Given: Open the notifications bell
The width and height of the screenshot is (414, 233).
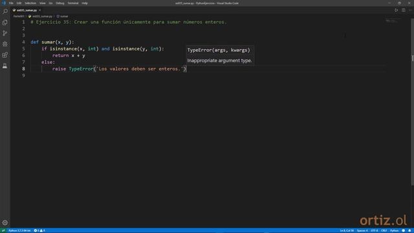Looking at the screenshot, I should tap(409, 230).
